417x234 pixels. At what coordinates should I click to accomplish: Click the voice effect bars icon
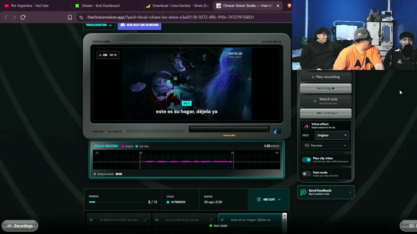pyautogui.click(x=306, y=126)
